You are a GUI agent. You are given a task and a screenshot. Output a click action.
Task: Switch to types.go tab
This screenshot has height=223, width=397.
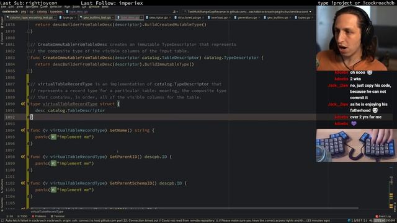click(304, 17)
